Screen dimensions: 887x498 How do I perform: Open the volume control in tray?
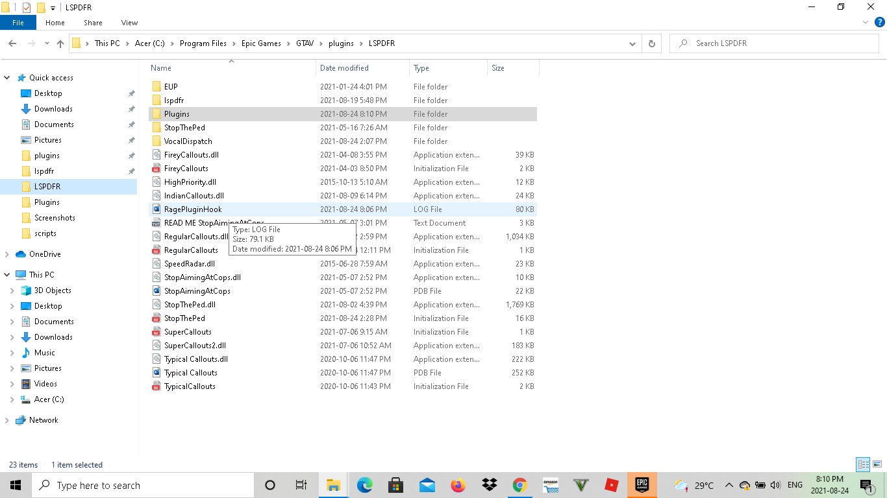point(775,485)
